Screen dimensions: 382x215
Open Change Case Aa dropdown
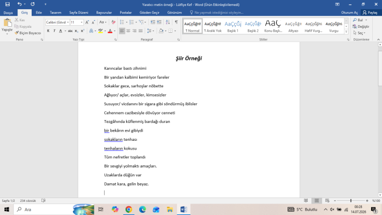[103, 22]
